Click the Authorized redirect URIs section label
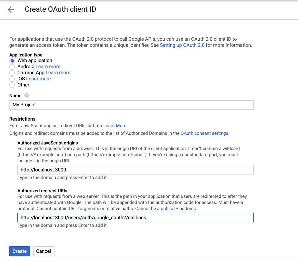Image resolution: width=298 pixels, height=262 pixels. coord(46,191)
